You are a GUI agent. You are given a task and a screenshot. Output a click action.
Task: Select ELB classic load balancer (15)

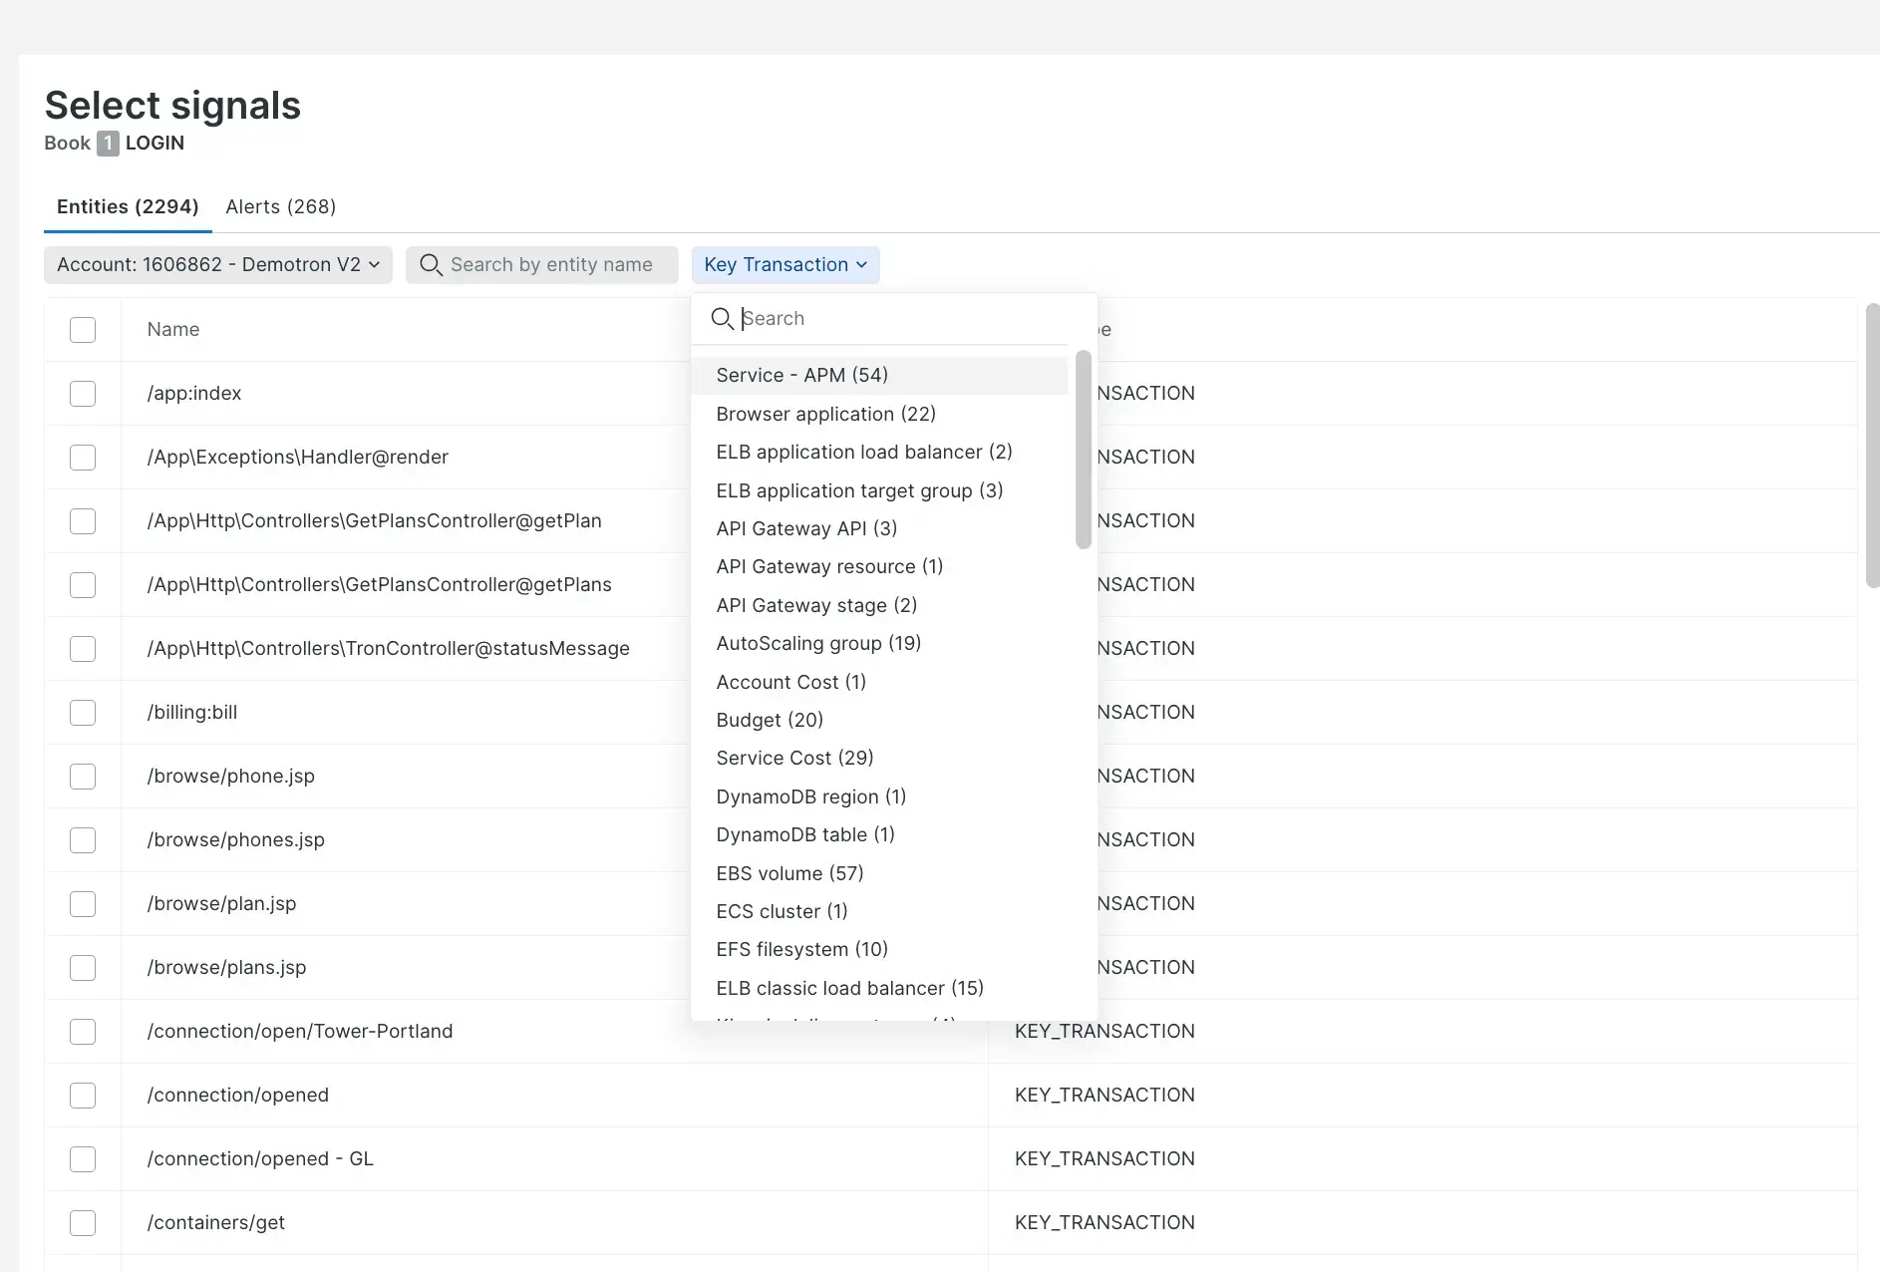coord(849,989)
